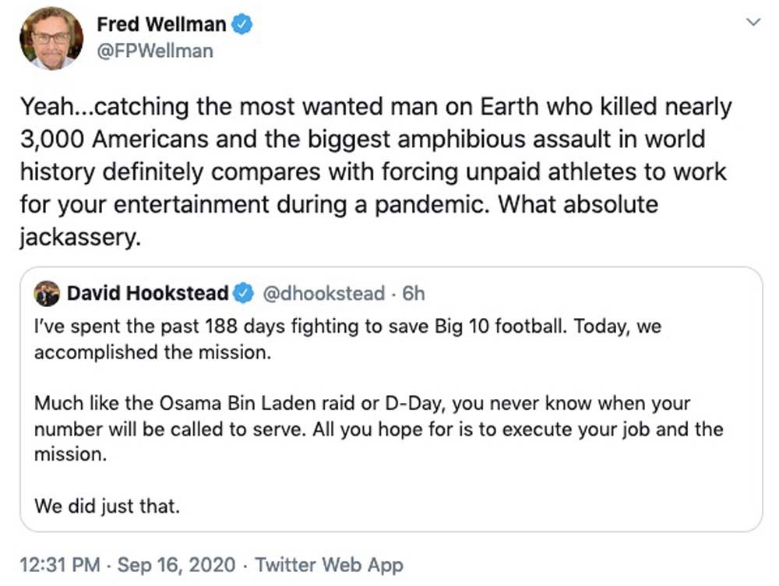779x586 pixels.
Task: Click the 'accomplished the mission' line
Action: pos(153,352)
